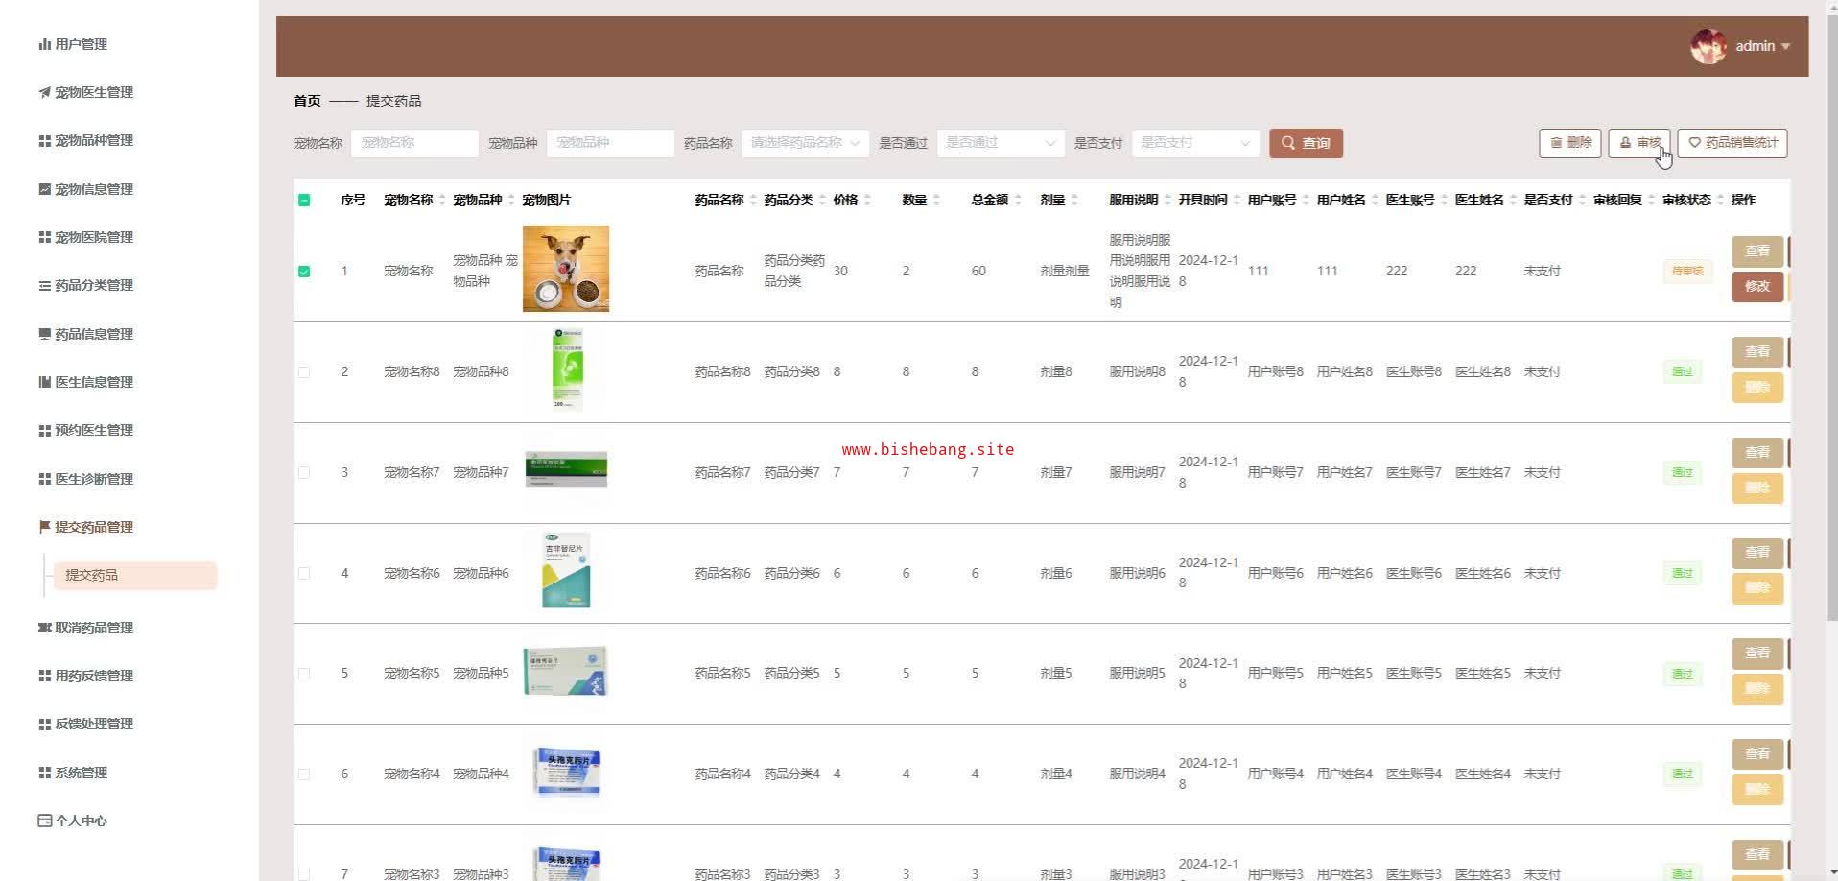Open 医生诊断管理 menu in sidebar
The width and height of the screenshot is (1838, 881).
[x=94, y=479]
